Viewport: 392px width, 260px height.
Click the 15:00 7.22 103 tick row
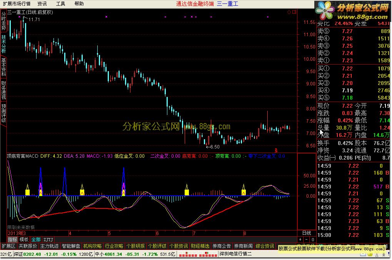[x=353, y=235]
